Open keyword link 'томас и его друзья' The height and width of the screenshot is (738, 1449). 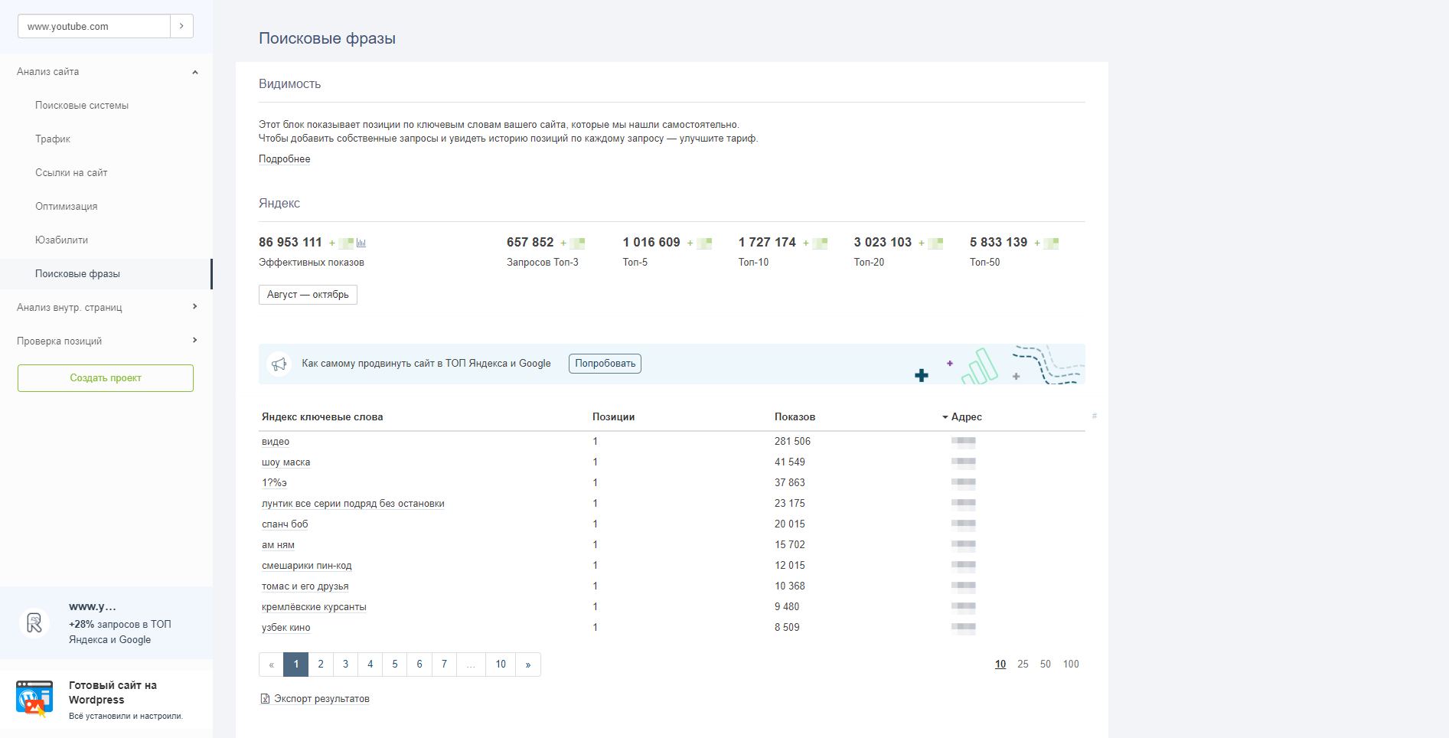tap(305, 586)
